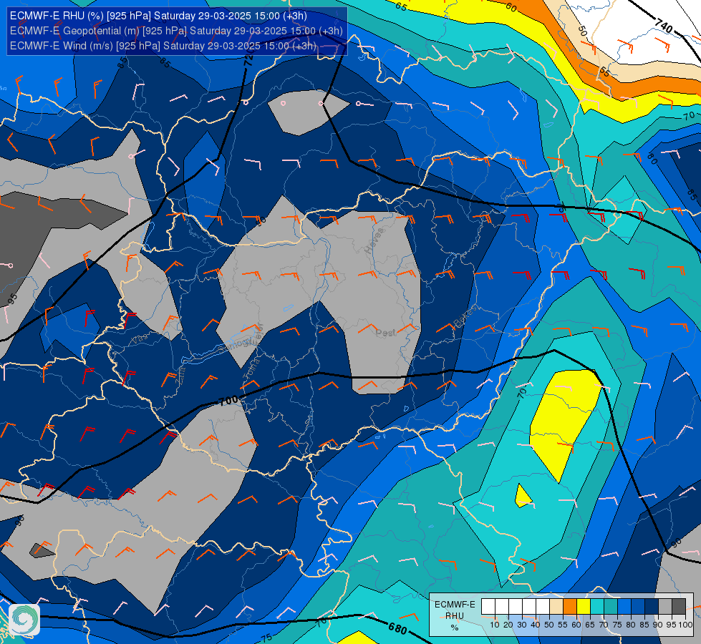Click the light gray 90–95% legend swatch

[x=665, y=607]
